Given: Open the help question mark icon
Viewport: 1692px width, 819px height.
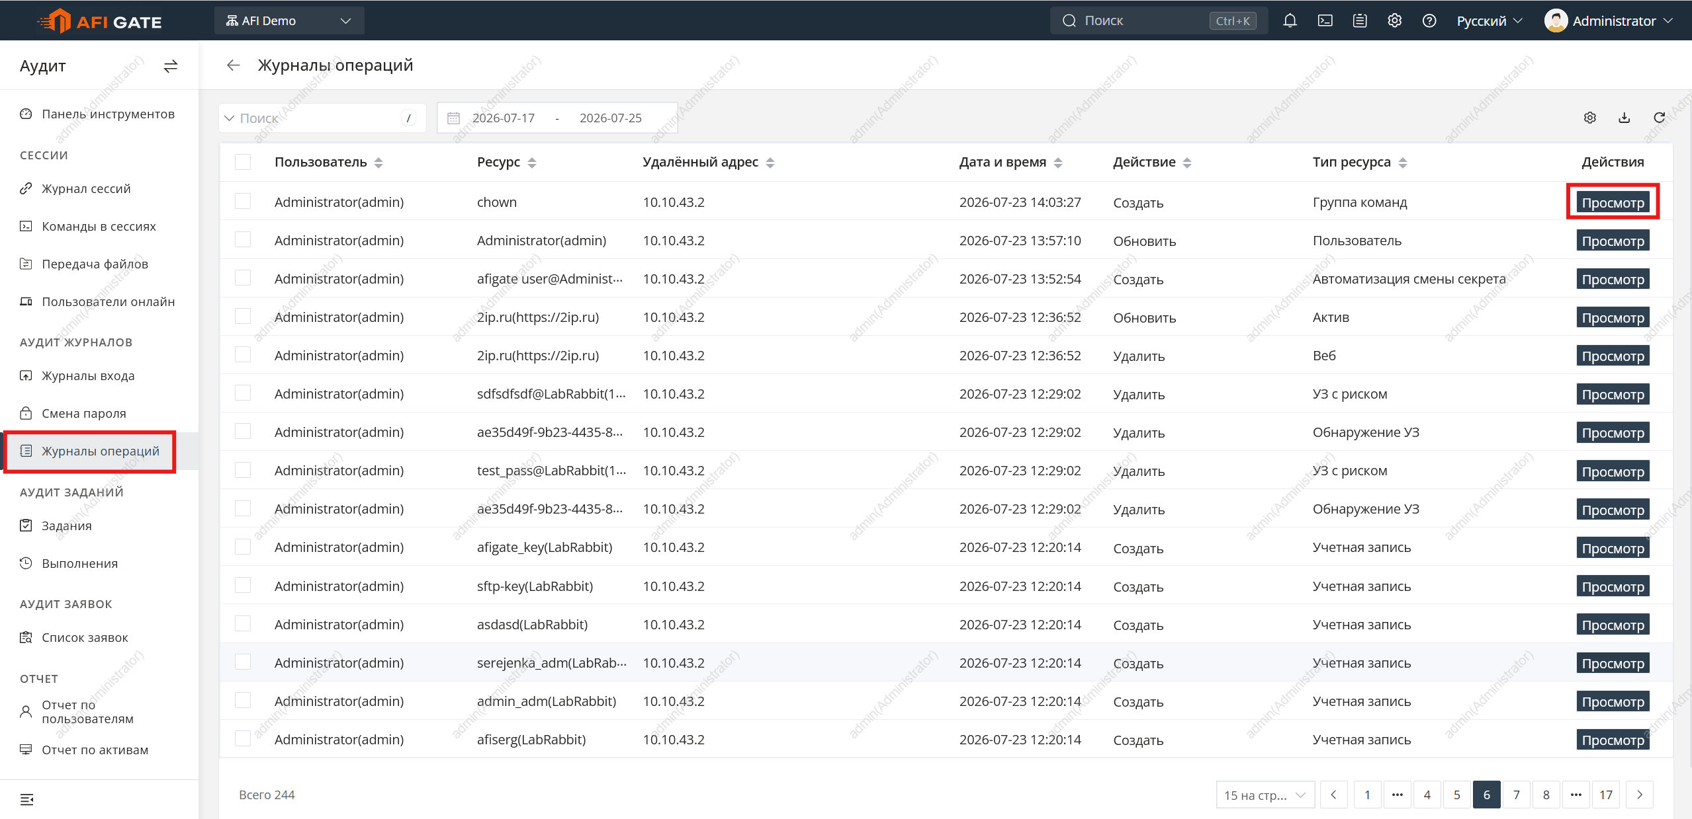Looking at the screenshot, I should [1429, 20].
